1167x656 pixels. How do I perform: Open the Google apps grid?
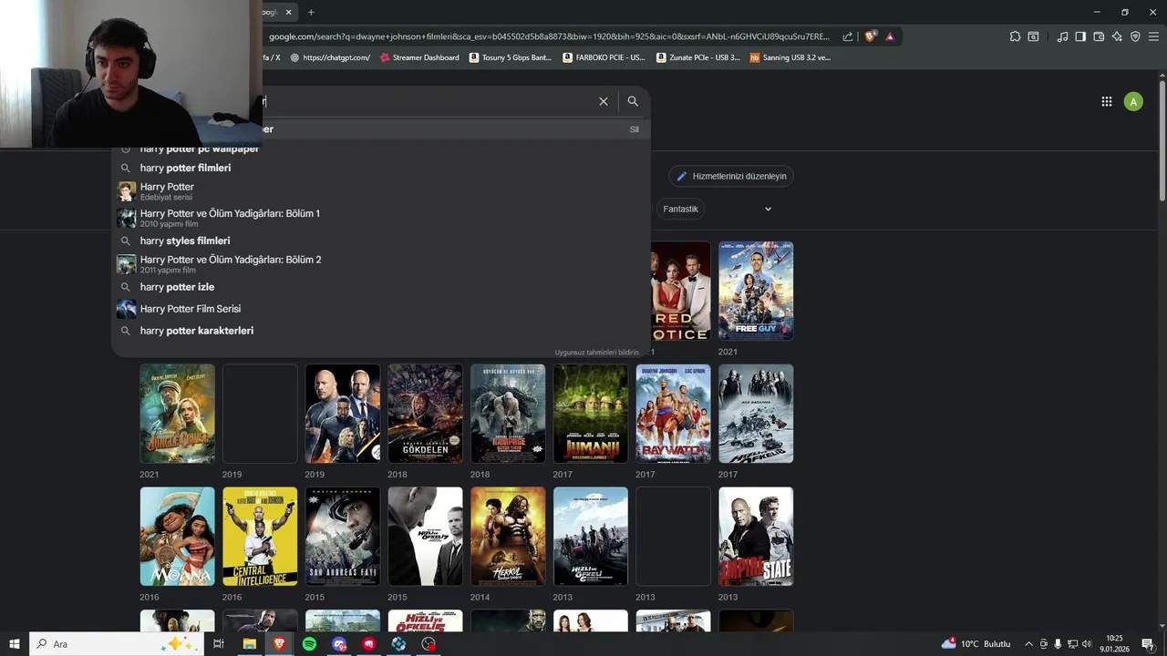(x=1106, y=102)
